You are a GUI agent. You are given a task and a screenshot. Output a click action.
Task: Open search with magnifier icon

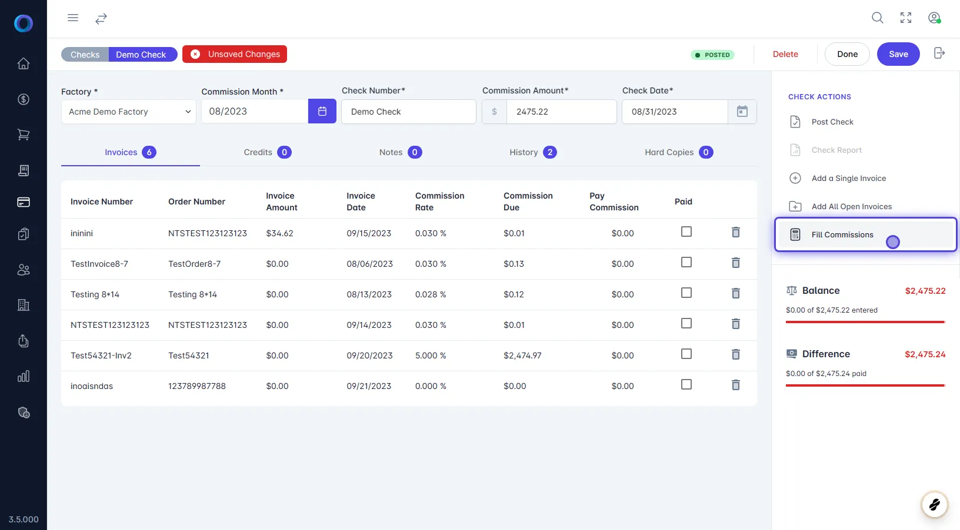point(878,18)
